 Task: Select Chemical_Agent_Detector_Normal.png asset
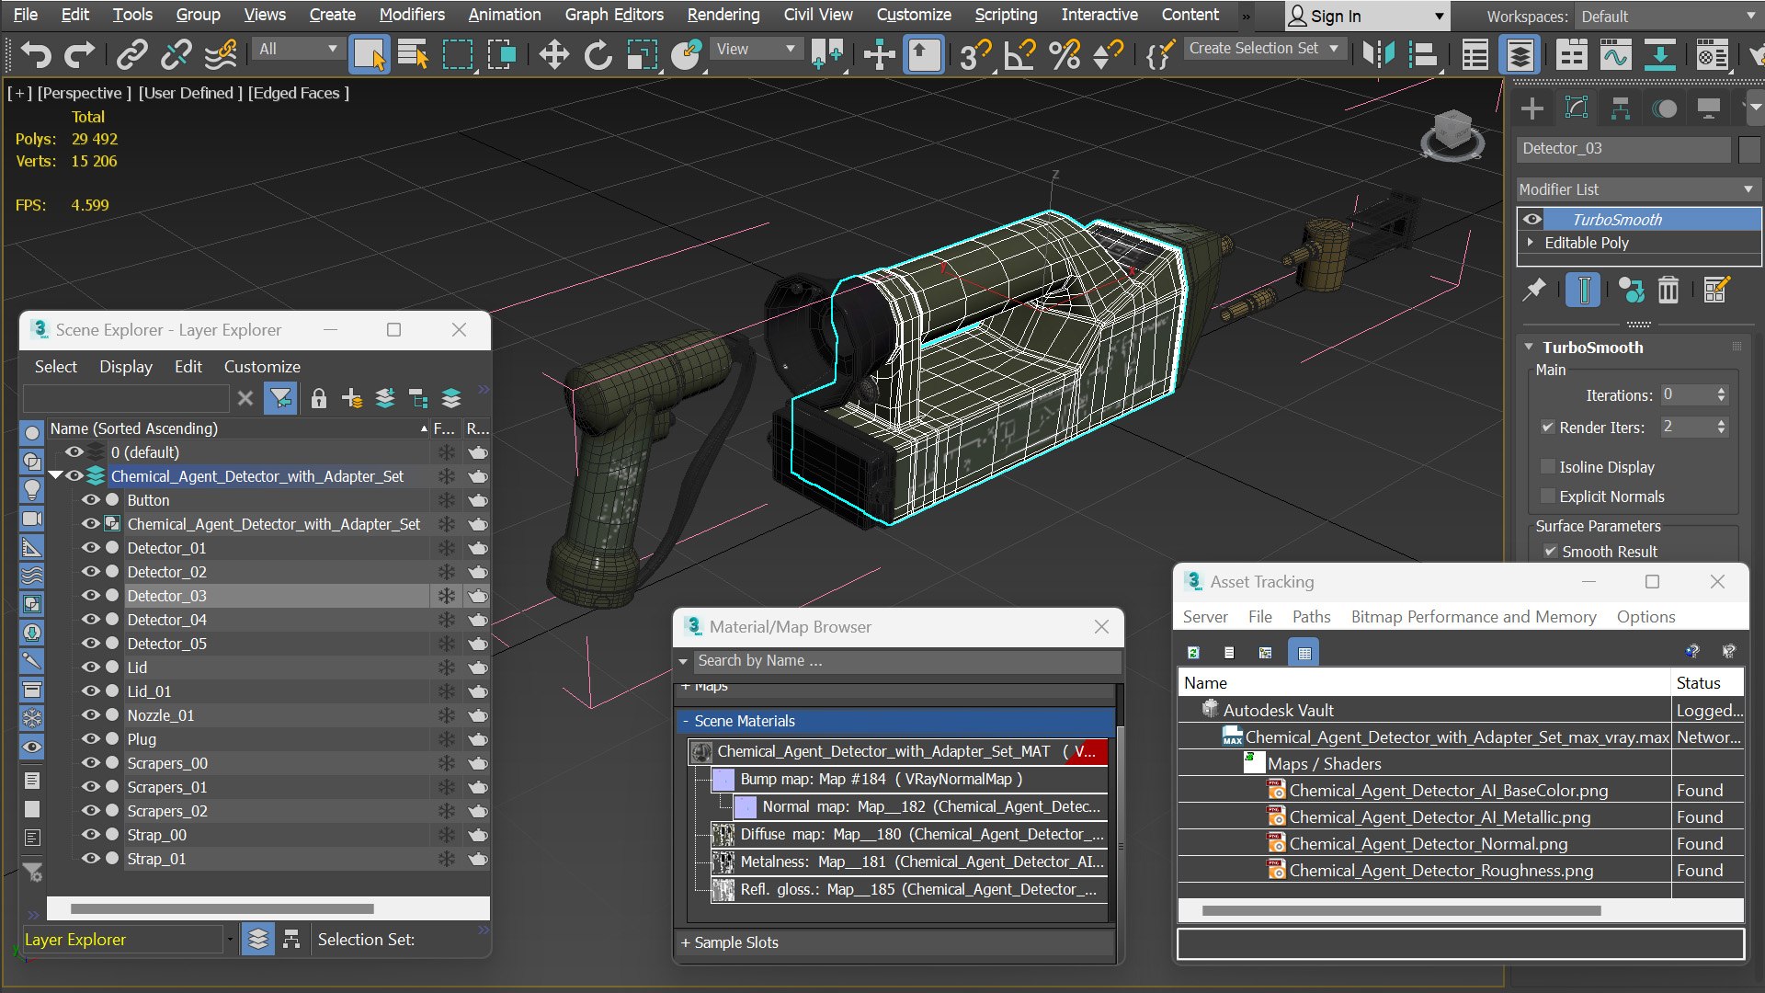1428,844
